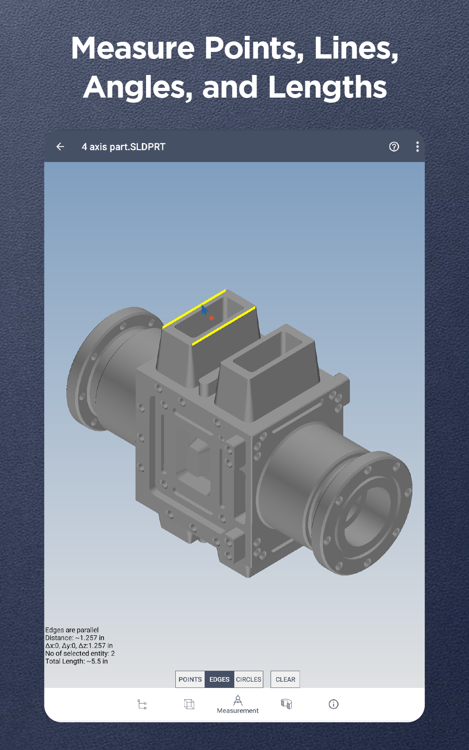Image resolution: width=469 pixels, height=750 pixels.
Task: Switch to EDGES measurement mode
Action: tap(219, 679)
